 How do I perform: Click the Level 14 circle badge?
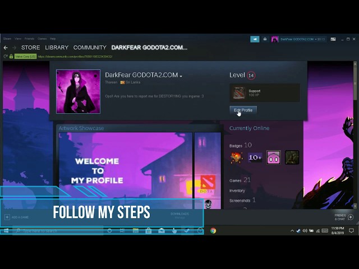pos(251,75)
